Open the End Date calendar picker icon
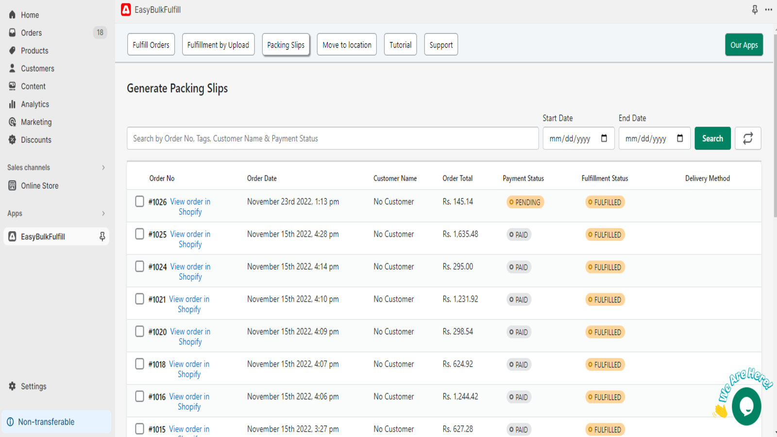777x437 pixels. [x=680, y=138]
